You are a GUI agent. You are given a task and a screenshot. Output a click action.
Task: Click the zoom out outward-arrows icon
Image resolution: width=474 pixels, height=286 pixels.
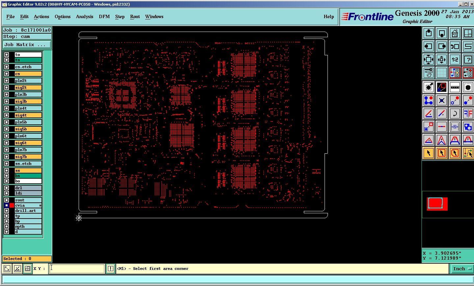(442, 60)
